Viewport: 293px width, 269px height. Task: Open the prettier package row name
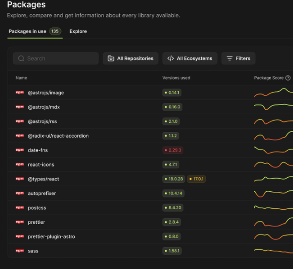(x=36, y=222)
